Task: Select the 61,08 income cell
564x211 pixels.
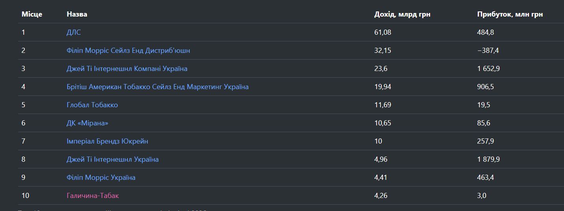Action: [383, 32]
